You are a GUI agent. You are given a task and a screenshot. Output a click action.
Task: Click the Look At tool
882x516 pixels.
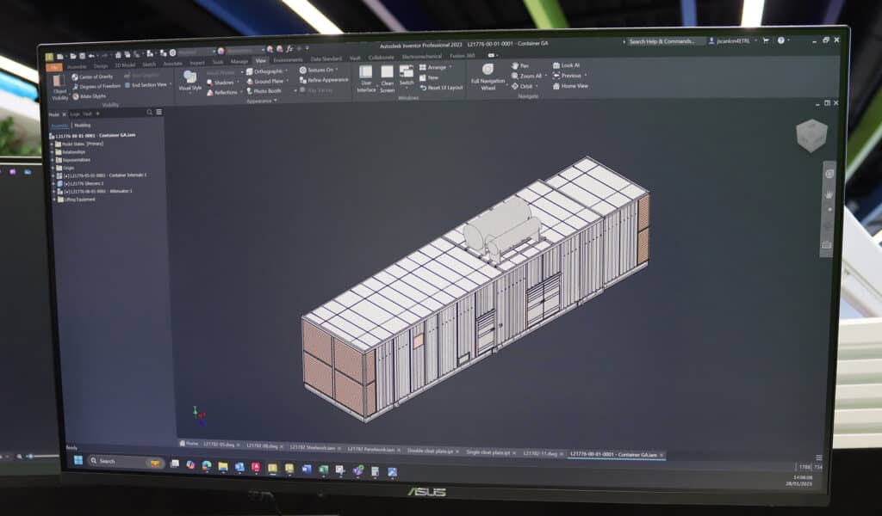click(x=567, y=65)
